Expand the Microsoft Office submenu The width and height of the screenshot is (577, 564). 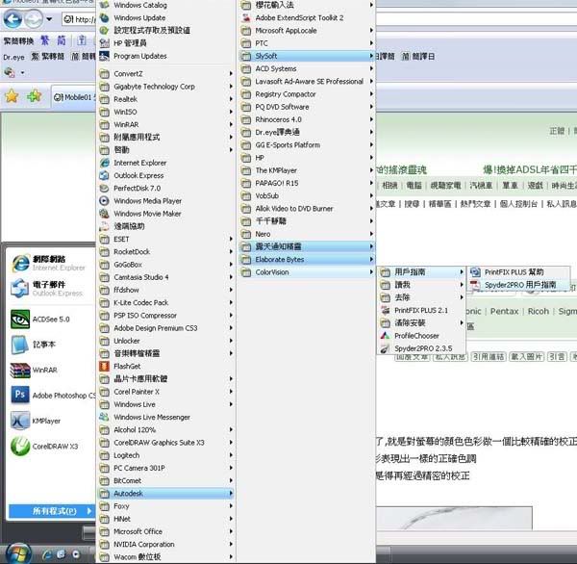pyautogui.click(x=166, y=531)
